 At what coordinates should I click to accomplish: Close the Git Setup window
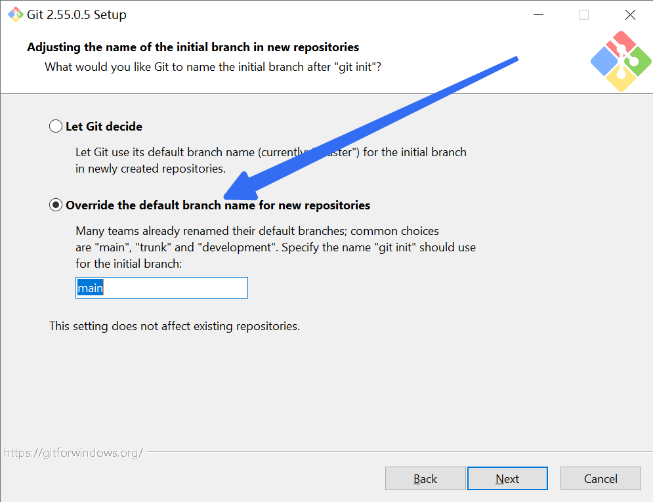(x=630, y=15)
